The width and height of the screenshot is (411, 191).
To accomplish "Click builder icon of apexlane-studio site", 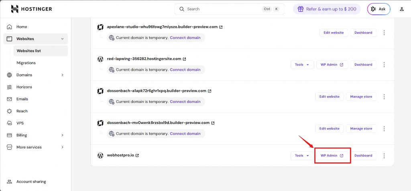I will click(x=100, y=27).
